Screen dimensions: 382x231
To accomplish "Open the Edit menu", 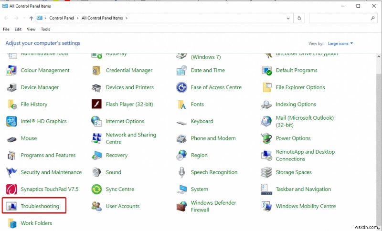I will pos(18,29).
